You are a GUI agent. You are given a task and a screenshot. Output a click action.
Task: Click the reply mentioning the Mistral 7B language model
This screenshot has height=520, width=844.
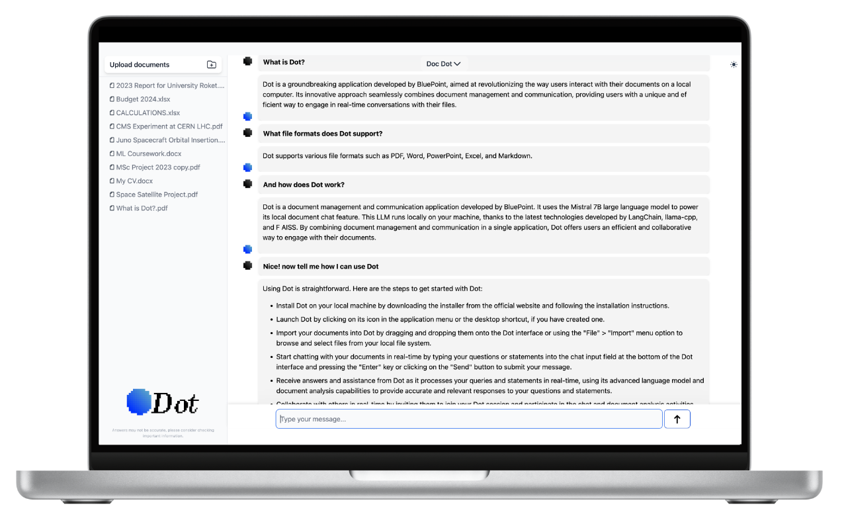point(484,225)
